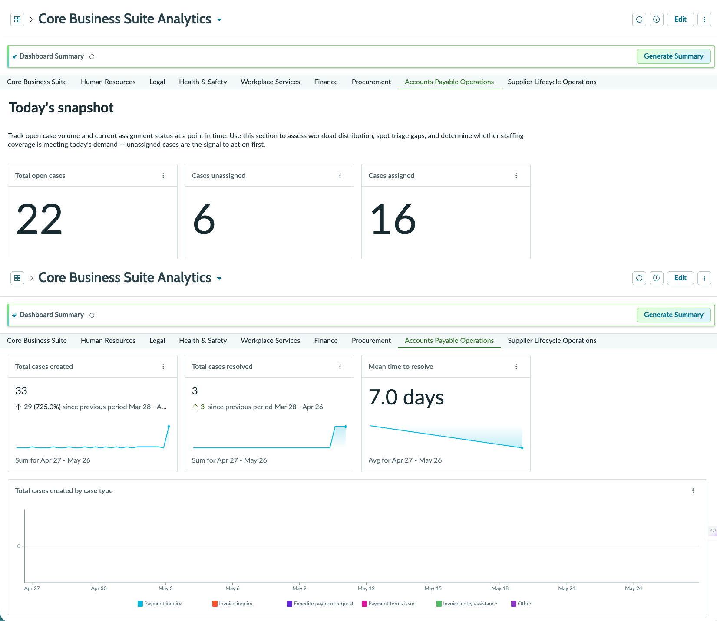Open the Total cases resolved card menu
Screen dimensions: 717x621
point(340,367)
